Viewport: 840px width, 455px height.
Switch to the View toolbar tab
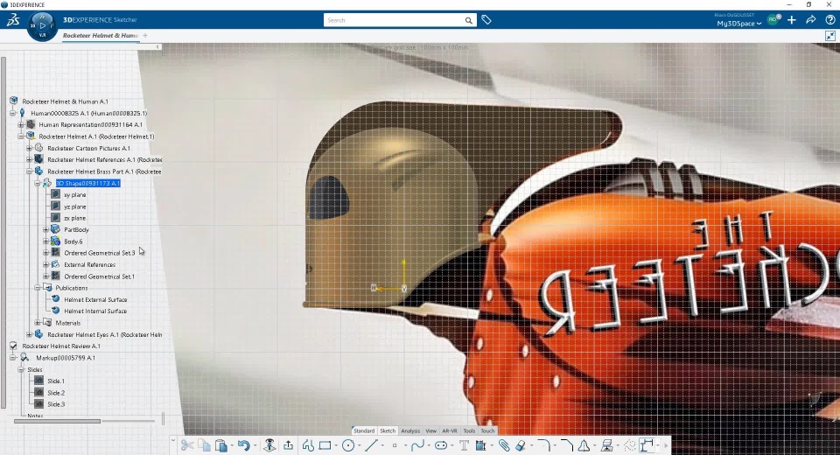pyautogui.click(x=431, y=430)
